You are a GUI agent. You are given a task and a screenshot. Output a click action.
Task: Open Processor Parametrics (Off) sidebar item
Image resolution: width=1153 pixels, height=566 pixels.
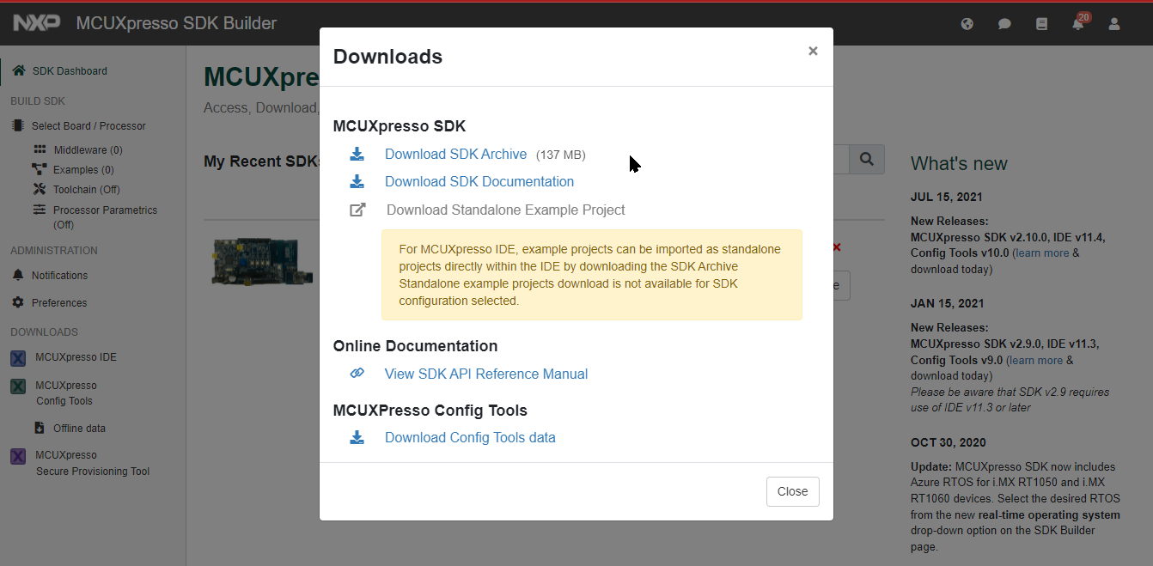tap(105, 217)
